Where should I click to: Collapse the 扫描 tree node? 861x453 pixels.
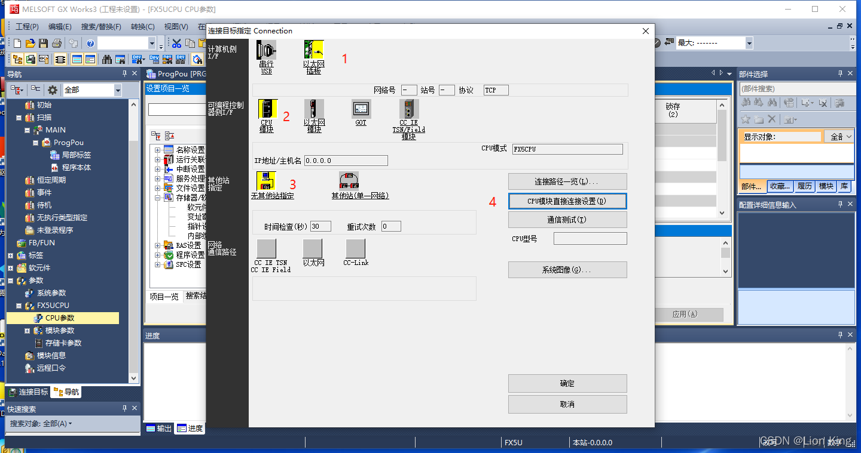coord(19,118)
